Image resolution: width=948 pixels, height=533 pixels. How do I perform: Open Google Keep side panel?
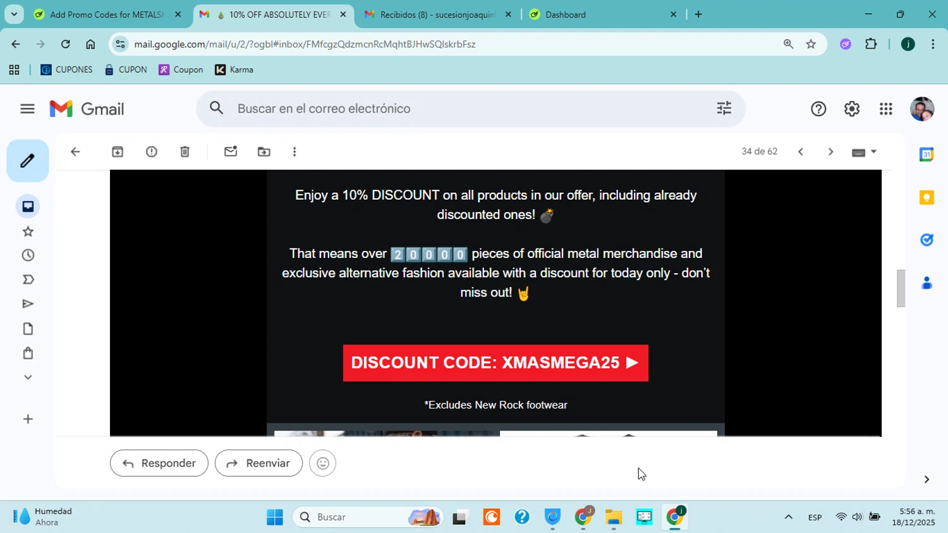927,197
